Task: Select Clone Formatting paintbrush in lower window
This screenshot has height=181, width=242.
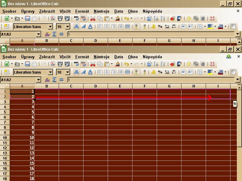Action: coord(117,64)
